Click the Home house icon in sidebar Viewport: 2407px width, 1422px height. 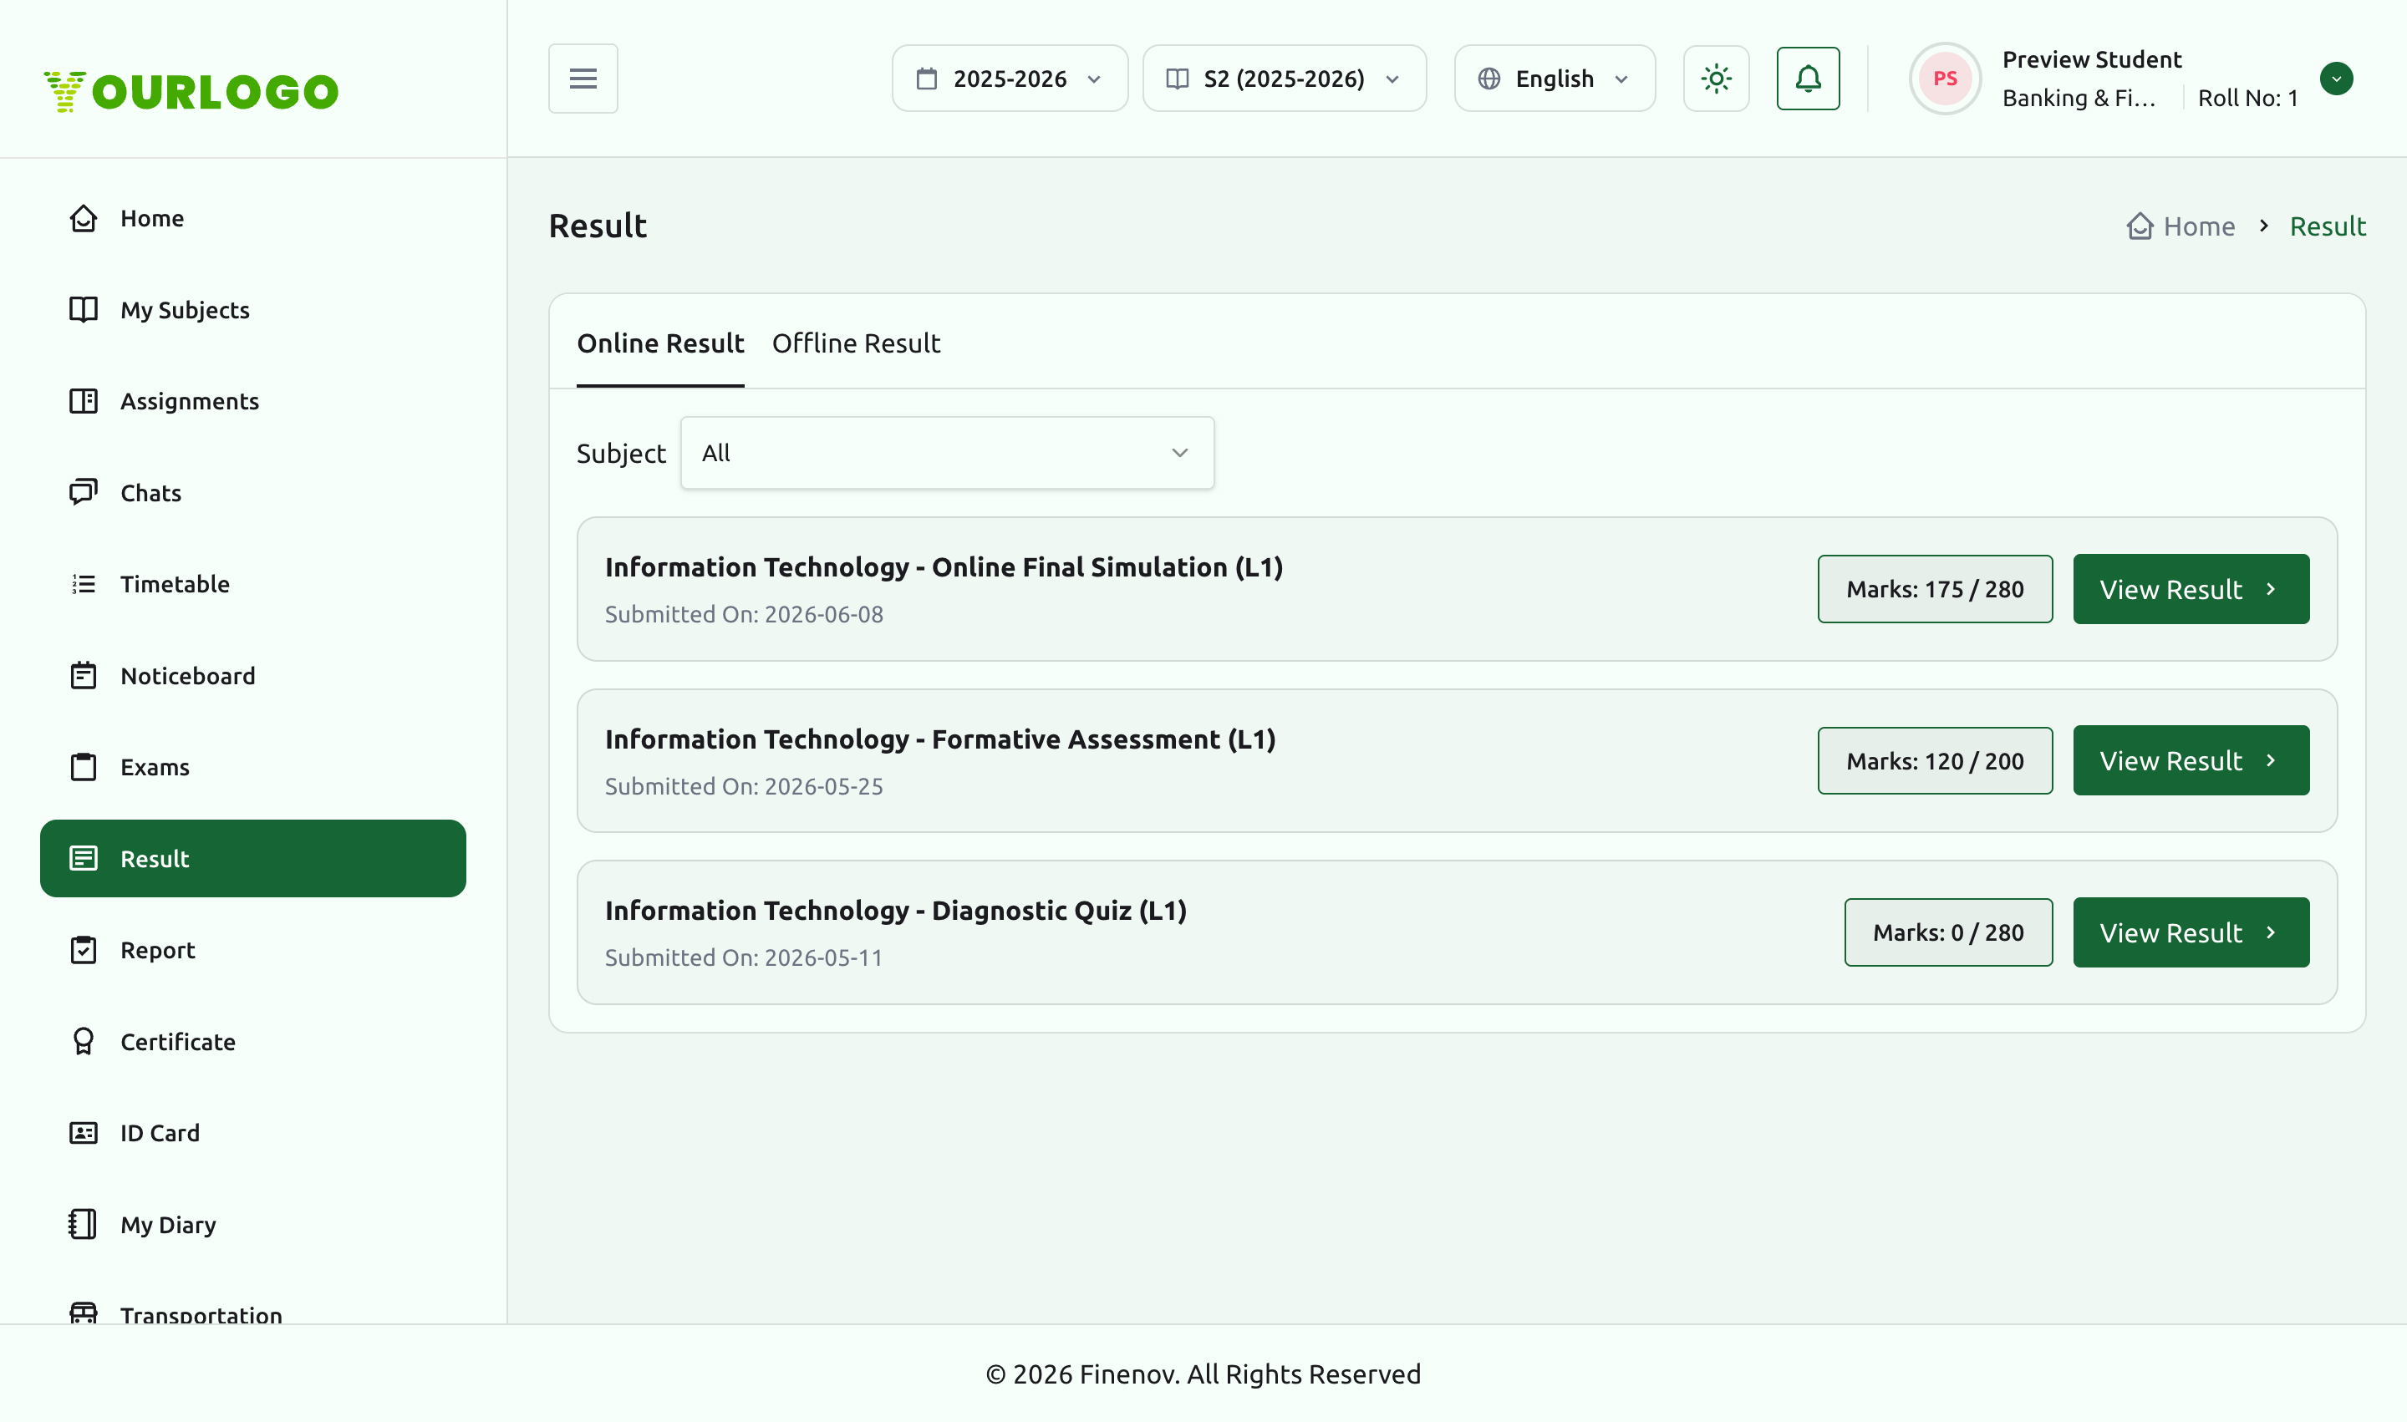pos(84,218)
